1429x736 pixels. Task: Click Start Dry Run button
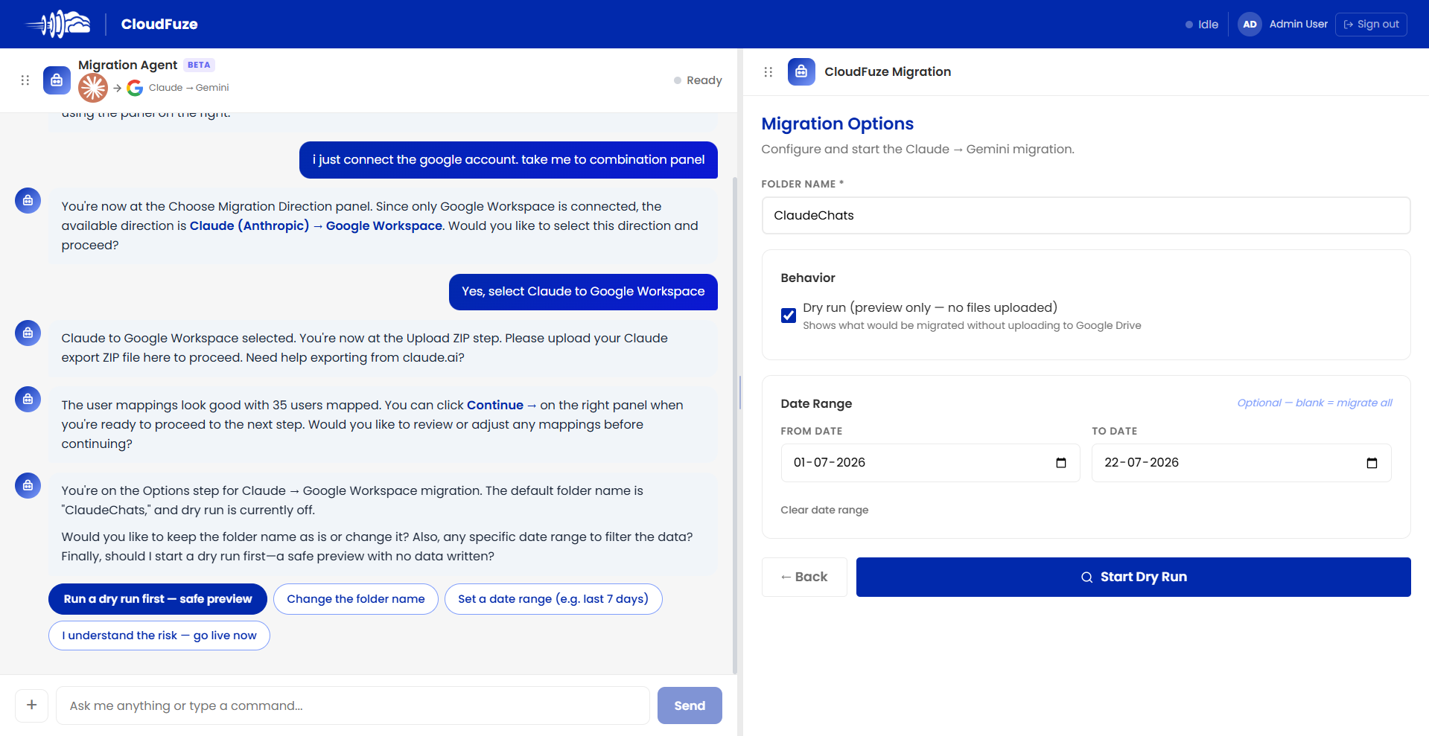[1133, 577]
